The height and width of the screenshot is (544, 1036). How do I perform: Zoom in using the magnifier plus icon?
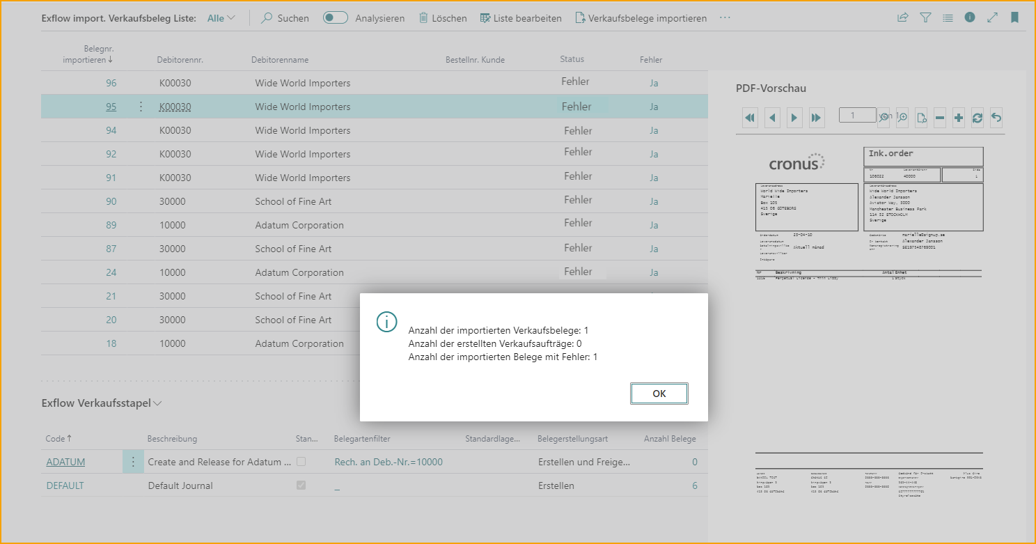point(902,117)
